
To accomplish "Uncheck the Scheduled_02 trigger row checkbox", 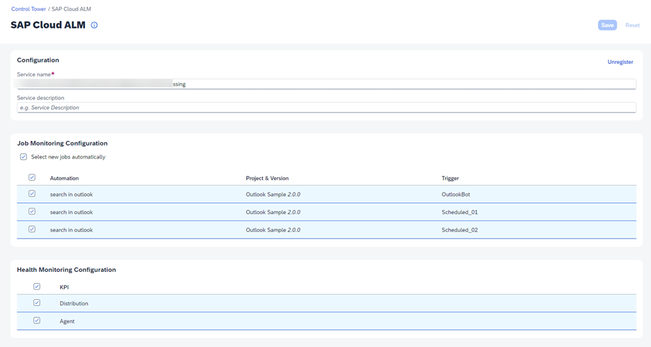I will pos(32,229).
